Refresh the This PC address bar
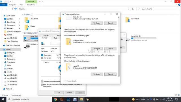The height and width of the screenshot is (102, 181). [133, 9]
